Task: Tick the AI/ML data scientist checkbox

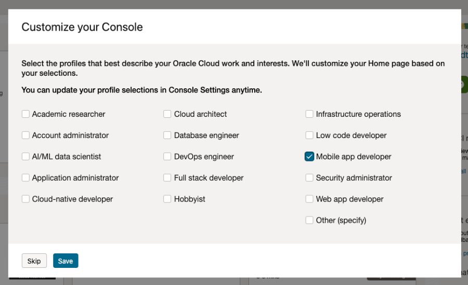Action: point(25,156)
